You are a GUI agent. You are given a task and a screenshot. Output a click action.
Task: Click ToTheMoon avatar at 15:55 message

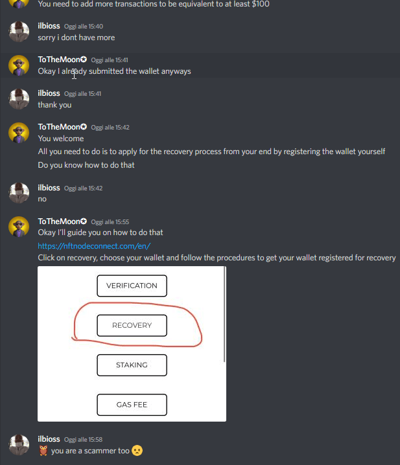[x=19, y=227]
